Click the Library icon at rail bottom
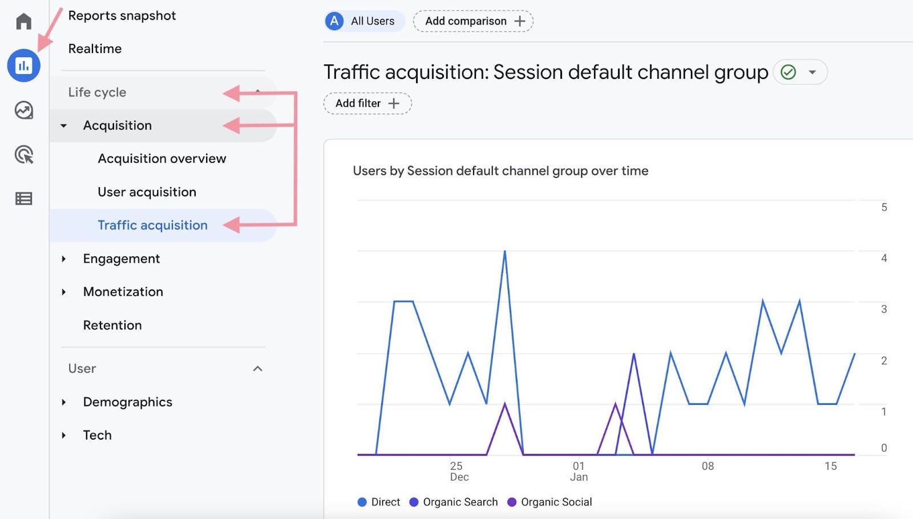This screenshot has width=913, height=519. pyautogui.click(x=23, y=198)
